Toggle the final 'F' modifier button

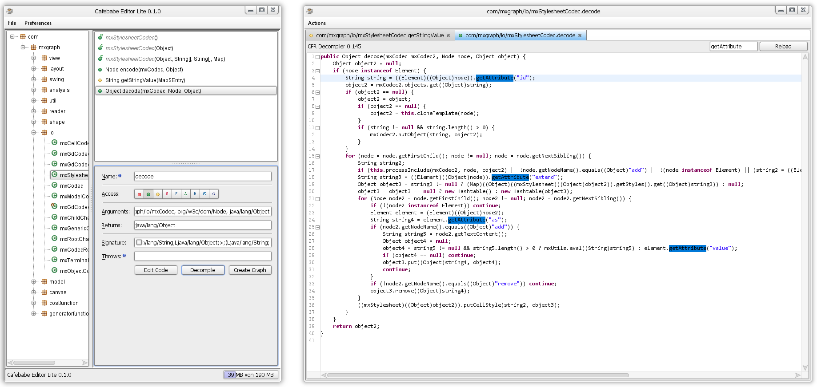pyautogui.click(x=176, y=194)
